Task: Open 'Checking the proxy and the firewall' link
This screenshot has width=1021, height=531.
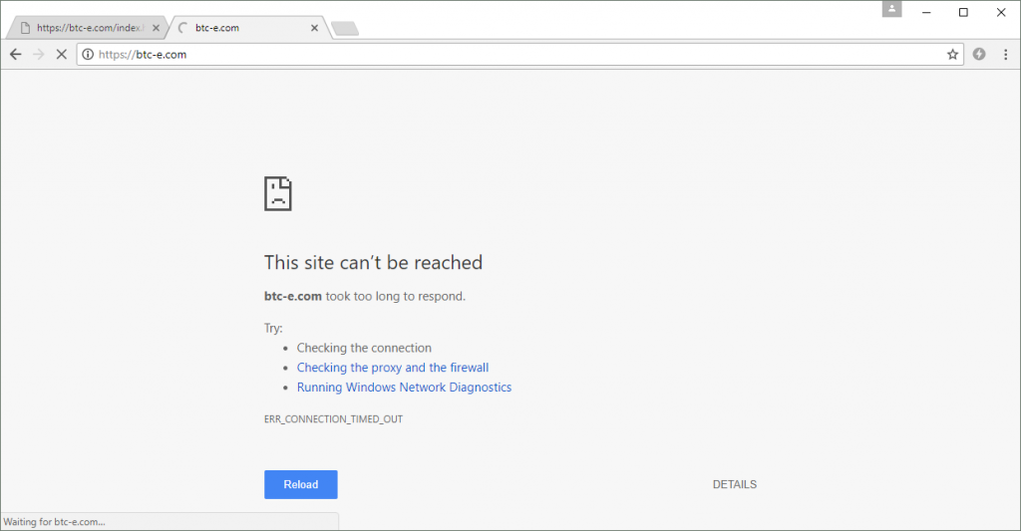Action: pyautogui.click(x=393, y=368)
